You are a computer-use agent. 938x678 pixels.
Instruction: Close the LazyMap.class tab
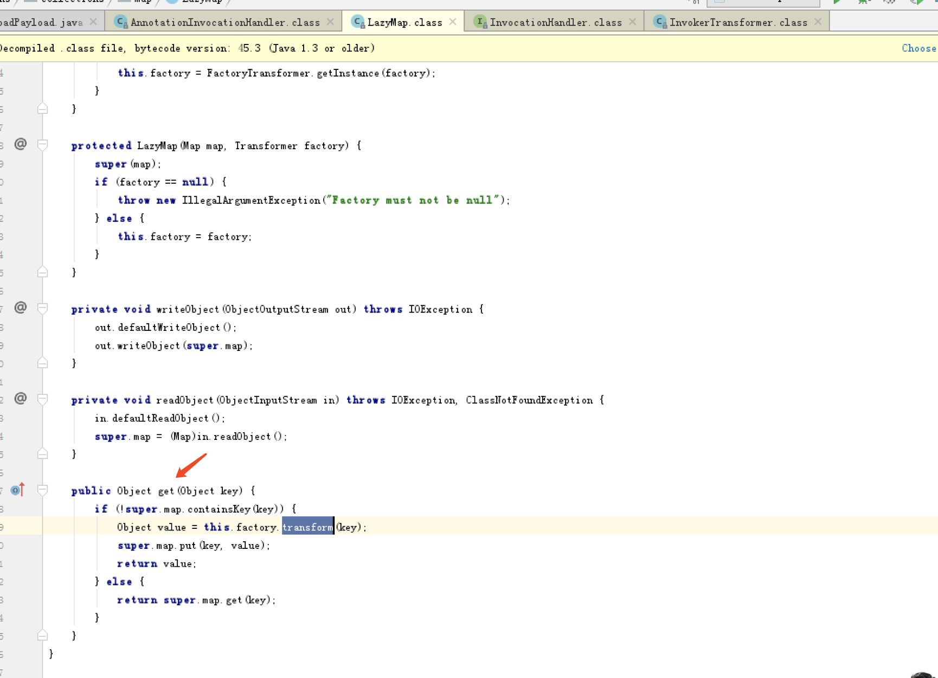[453, 22]
